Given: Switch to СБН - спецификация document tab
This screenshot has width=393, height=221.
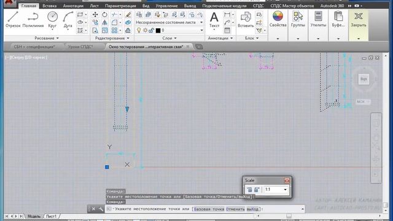Looking at the screenshot, I should click(34, 47).
